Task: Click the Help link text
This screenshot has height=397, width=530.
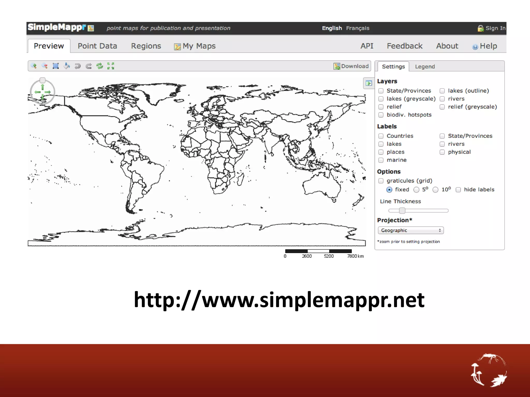Action: 488,46
